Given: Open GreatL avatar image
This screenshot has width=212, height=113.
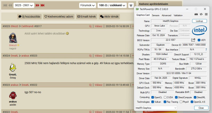Looking at the screenshot, I should coord(13,67).
